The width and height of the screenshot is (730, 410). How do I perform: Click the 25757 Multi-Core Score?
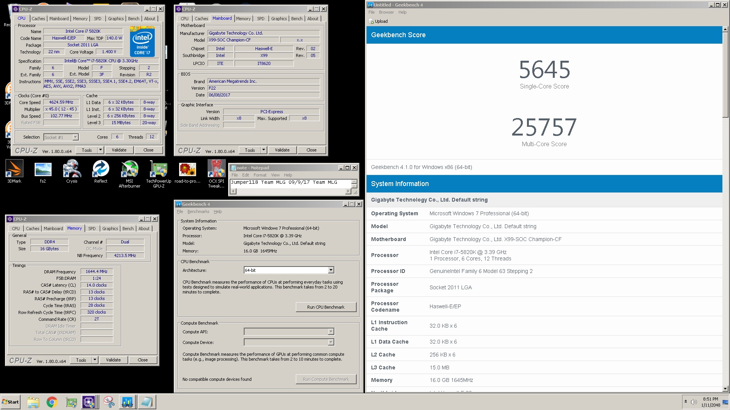point(544,127)
